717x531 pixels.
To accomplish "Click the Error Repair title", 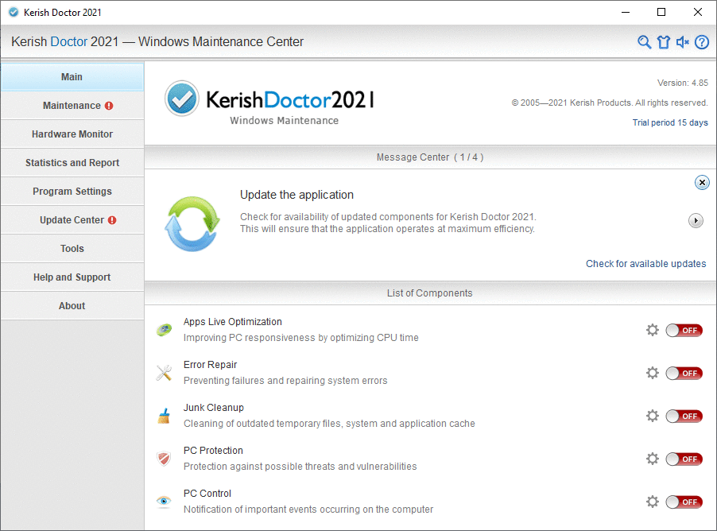I will point(211,365).
